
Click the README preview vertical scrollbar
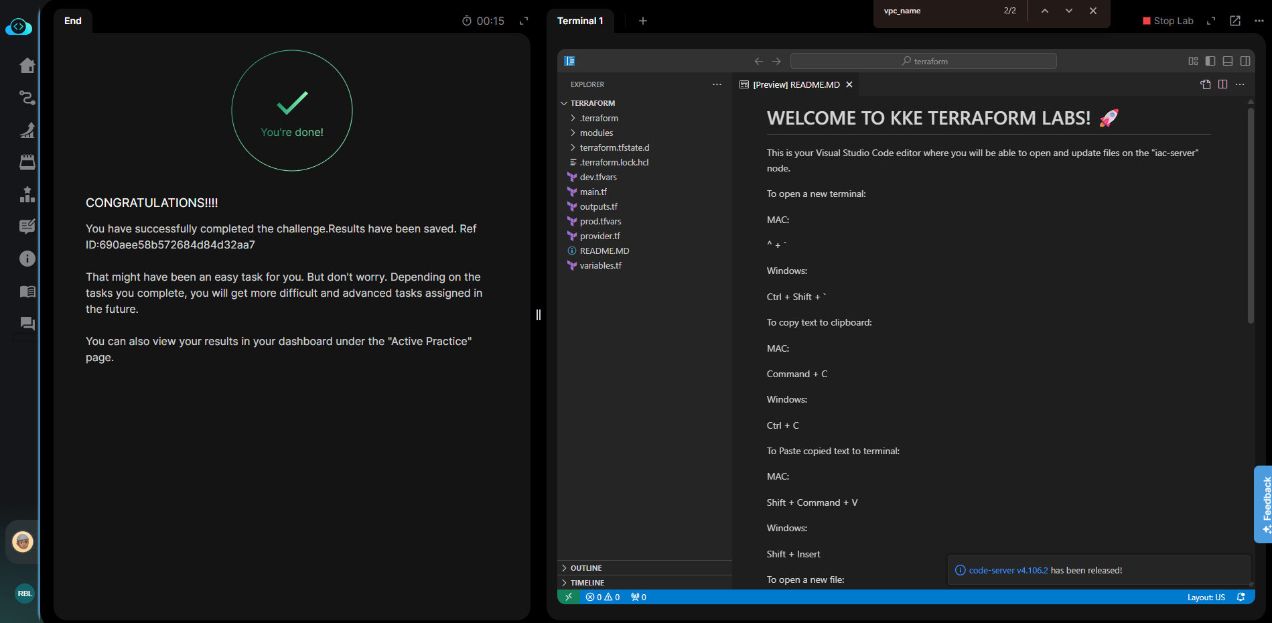tap(1251, 214)
